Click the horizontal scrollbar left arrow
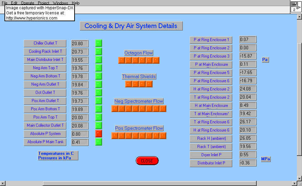302x186 pixels. [2, 183]
